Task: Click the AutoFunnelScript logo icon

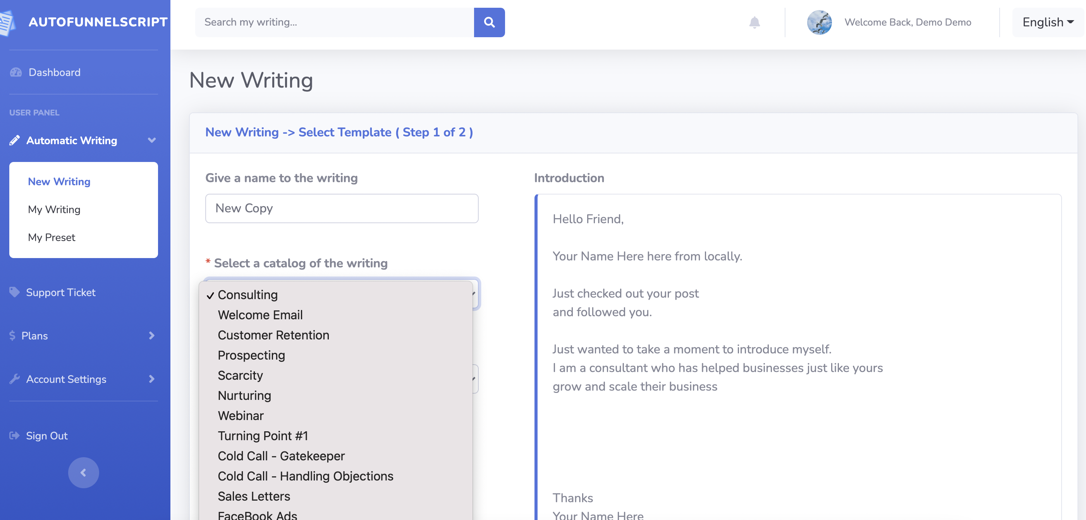Action: (8, 23)
